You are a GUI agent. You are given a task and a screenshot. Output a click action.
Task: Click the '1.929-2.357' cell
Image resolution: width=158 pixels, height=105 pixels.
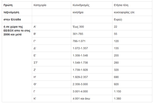80,77
